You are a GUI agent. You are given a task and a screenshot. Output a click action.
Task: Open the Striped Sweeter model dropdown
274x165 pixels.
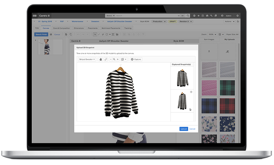87,59
